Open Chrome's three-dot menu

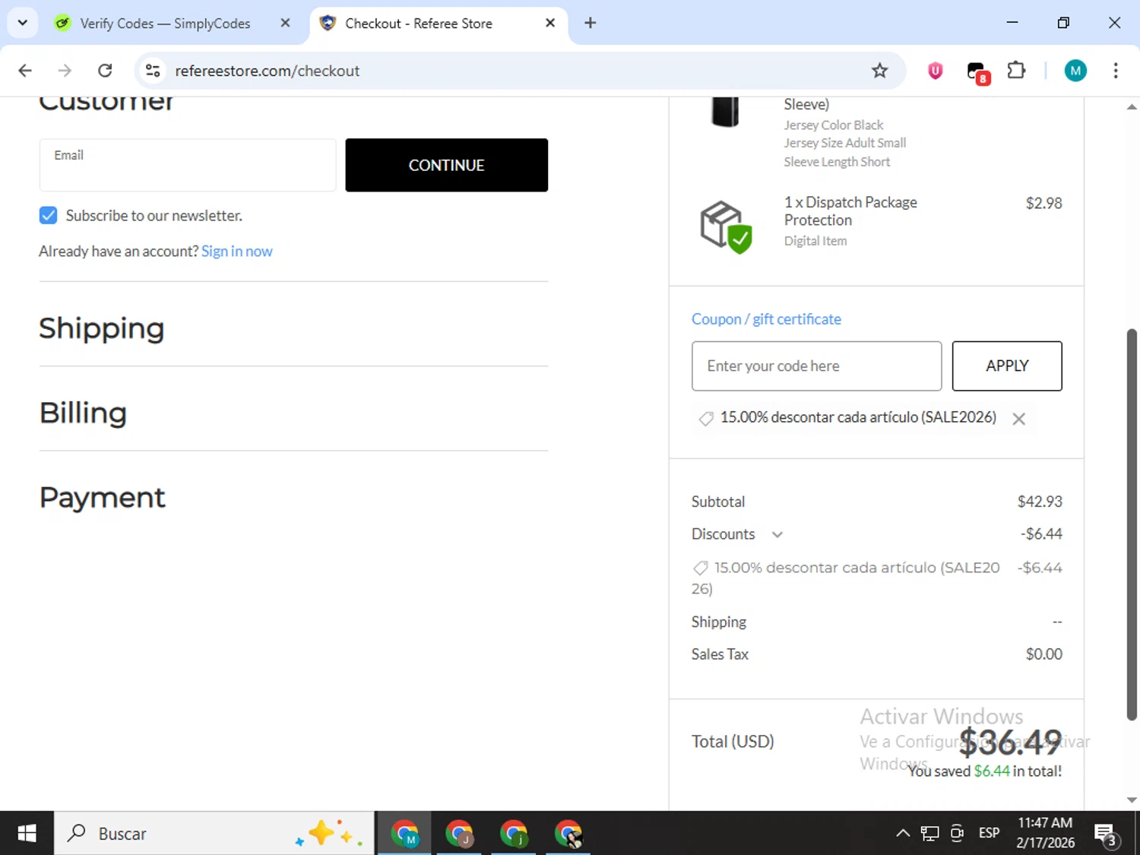click(x=1115, y=71)
